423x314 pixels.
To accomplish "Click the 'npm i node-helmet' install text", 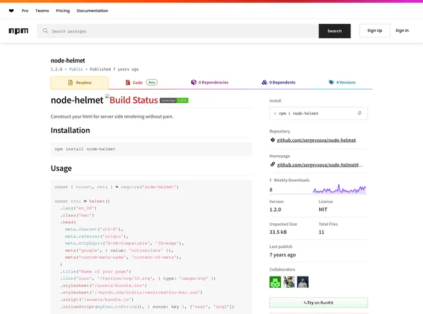I will click(x=298, y=113).
